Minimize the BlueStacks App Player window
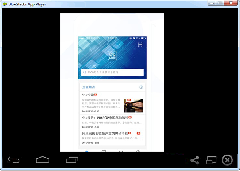The width and height of the screenshot is (240, 171). (213, 4)
